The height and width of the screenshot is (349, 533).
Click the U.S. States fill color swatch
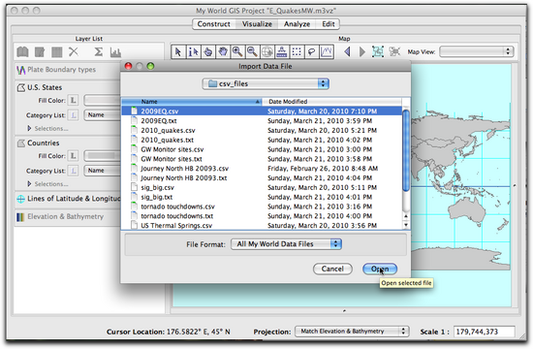tap(102, 101)
